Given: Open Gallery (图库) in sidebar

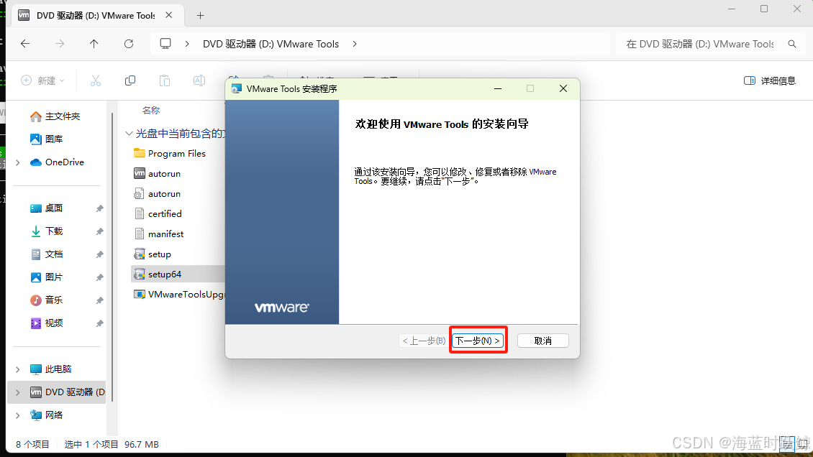Looking at the screenshot, I should coord(46,139).
